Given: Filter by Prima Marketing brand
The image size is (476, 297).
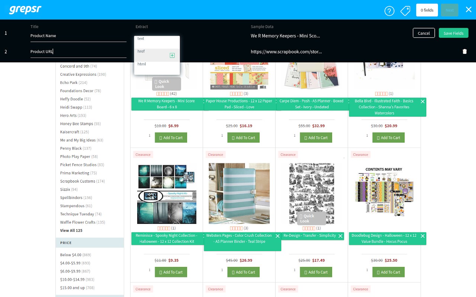Looking at the screenshot, I should [x=78, y=173].
